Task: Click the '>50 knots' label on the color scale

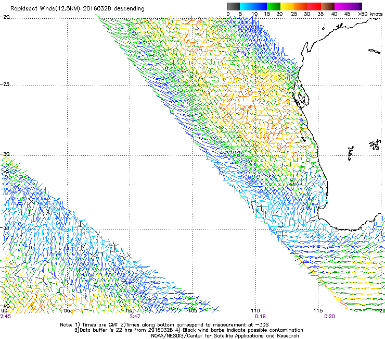Action: [370, 14]
